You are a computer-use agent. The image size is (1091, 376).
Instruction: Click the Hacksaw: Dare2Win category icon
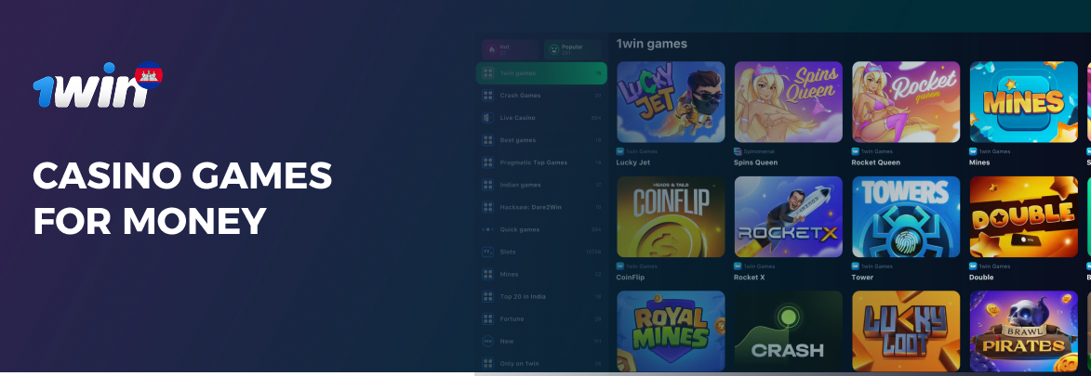tap(487, 207)
